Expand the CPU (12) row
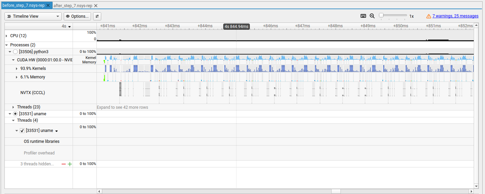 tap(6, 36)
